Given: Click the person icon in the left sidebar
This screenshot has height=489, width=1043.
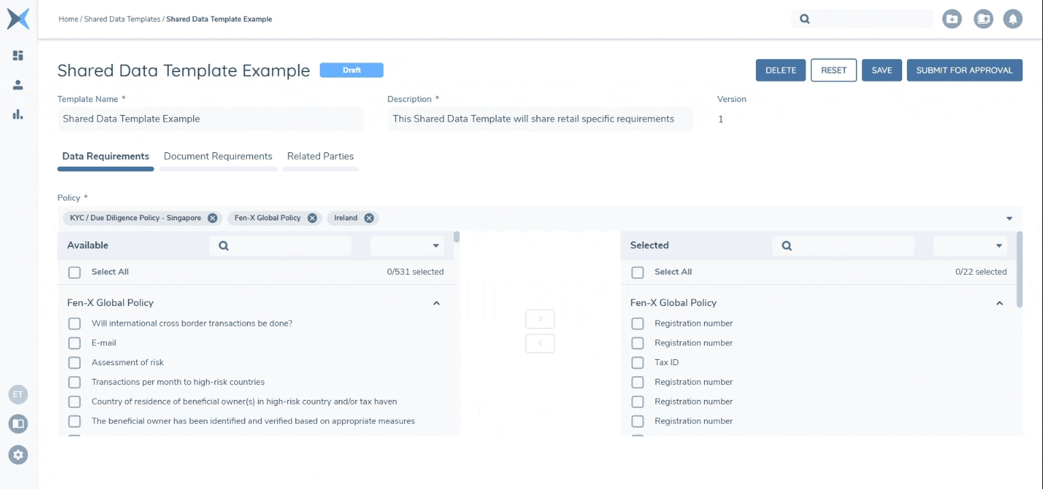Looking at the screenshot, I should click(18, 85).
